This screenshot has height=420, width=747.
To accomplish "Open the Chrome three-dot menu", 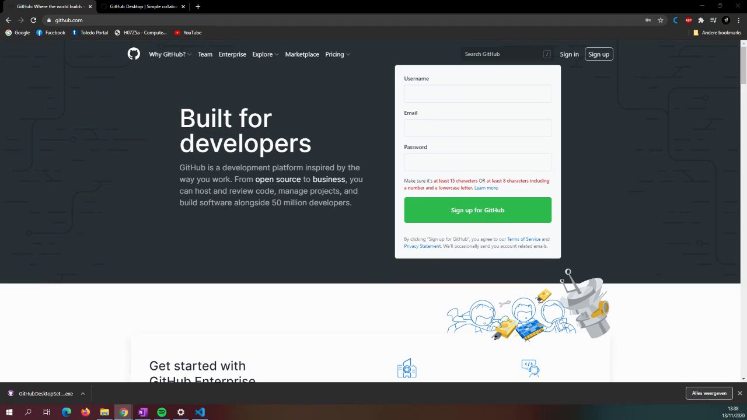I will point(738,20).
